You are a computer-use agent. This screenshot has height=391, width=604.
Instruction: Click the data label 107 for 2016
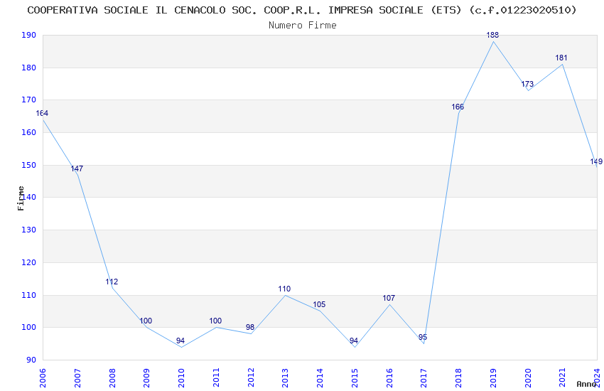(389, 298)
